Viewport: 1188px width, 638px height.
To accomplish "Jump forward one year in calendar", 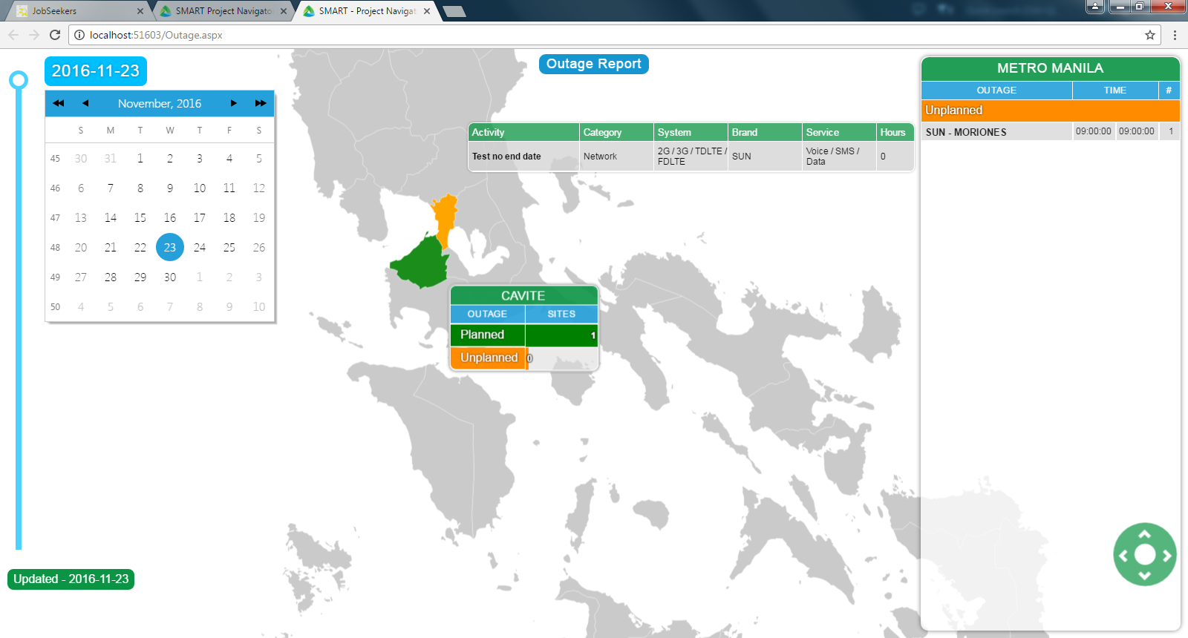I will (x=261, y=103).
